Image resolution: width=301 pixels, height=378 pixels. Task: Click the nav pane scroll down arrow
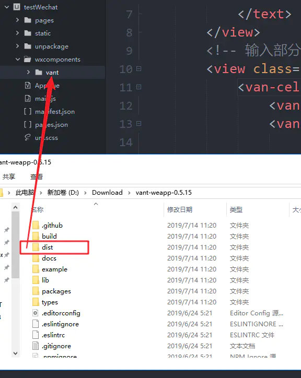[16, 353]
